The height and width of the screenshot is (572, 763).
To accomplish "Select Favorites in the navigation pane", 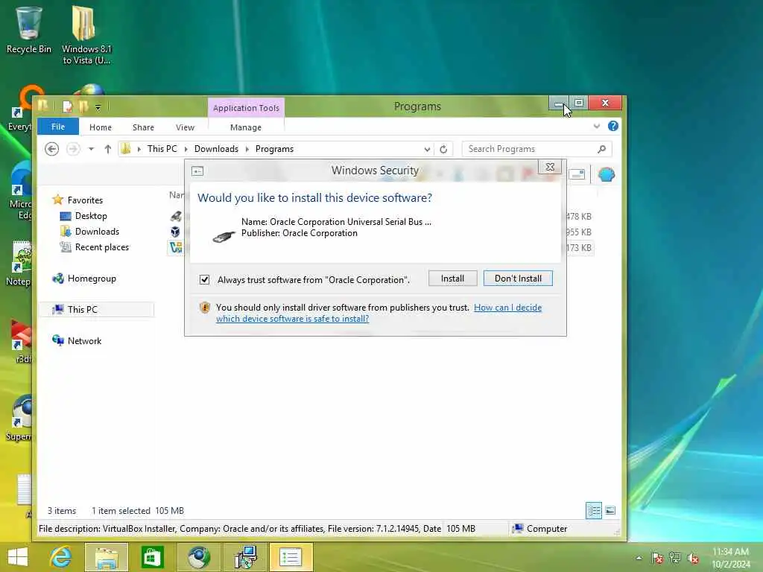I will point(85,200).
